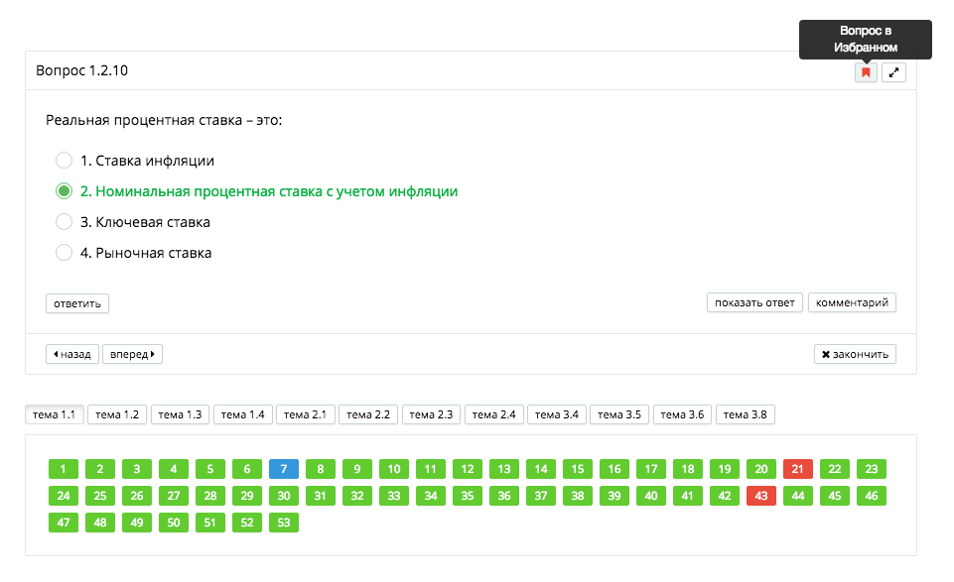The image size is (954, 582).
Task: Switch to тема 3.8 tab
Action: [745, 414]
